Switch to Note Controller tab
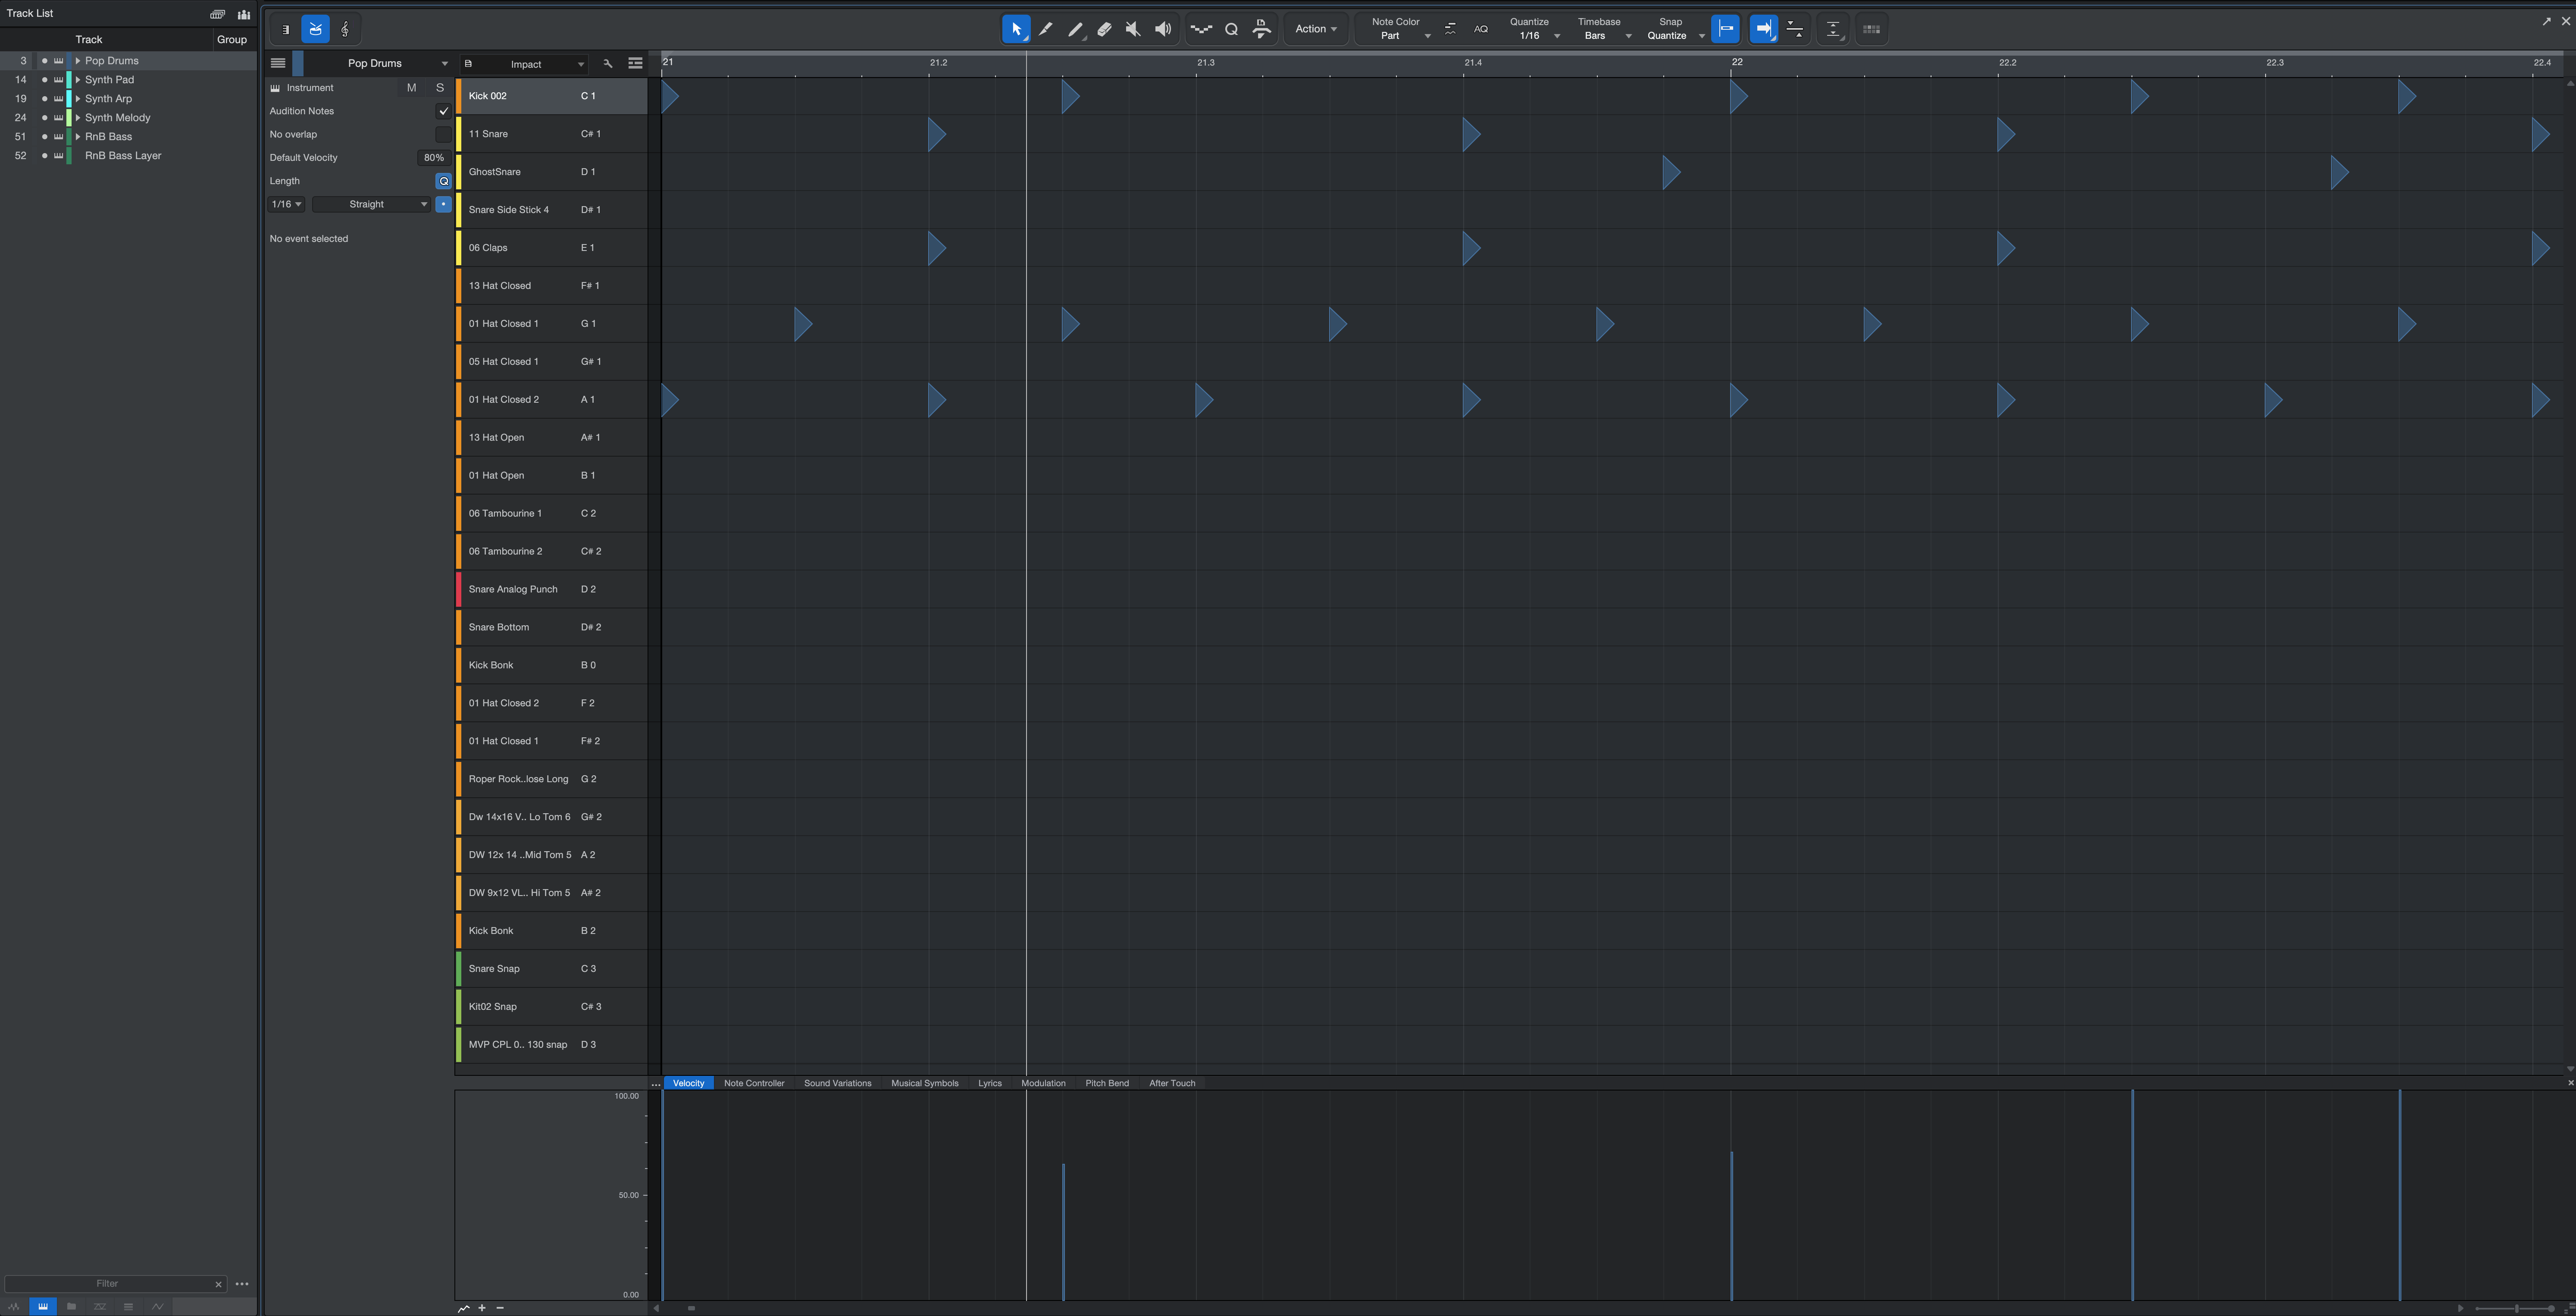 [754, 1083]
